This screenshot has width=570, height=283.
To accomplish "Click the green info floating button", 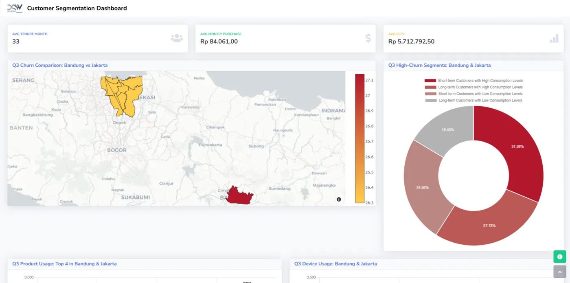I will 560,257.
